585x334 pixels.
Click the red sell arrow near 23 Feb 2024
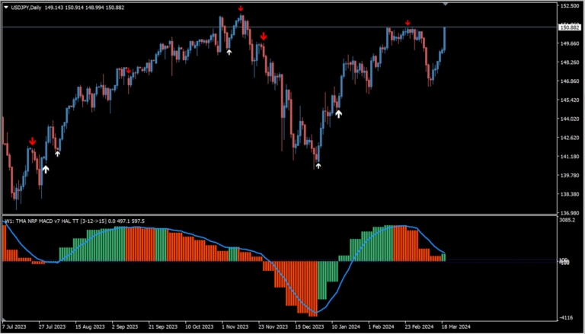click(408, 24)
